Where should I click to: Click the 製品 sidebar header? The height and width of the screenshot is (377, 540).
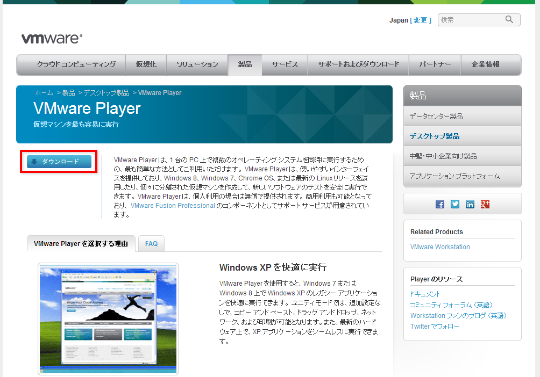click(x=462, y=96)
